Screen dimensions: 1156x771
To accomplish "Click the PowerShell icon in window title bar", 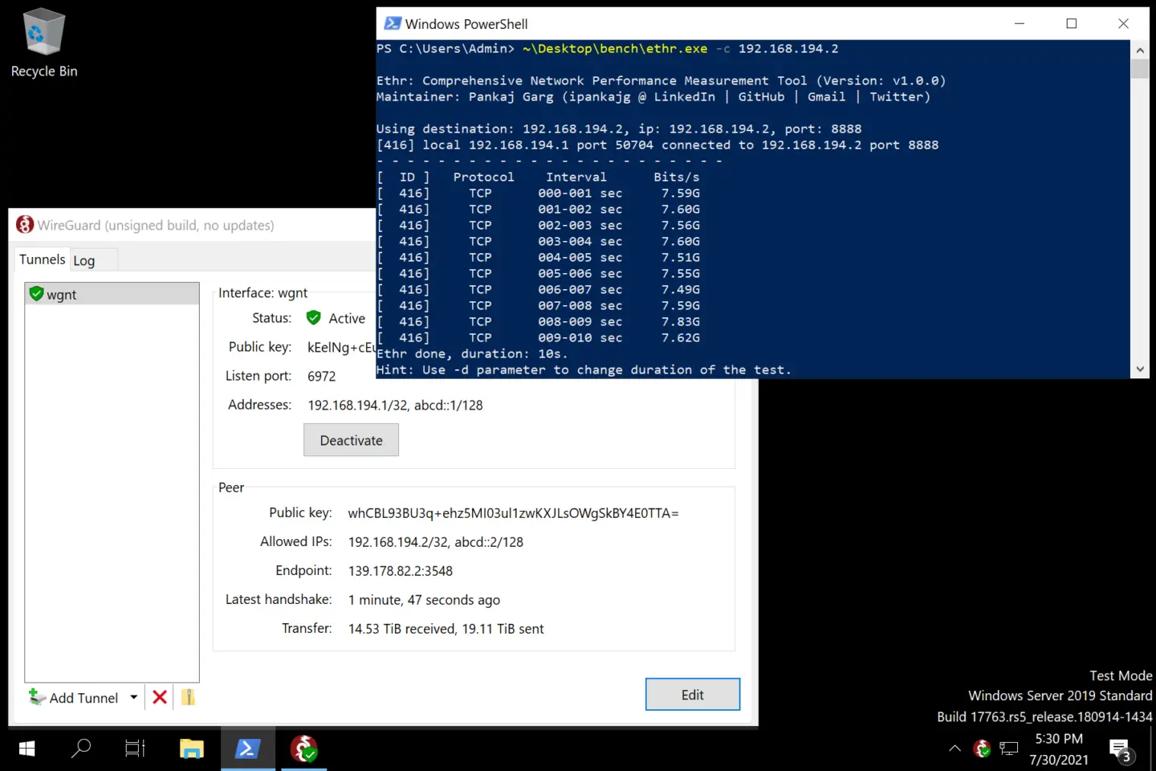I will pos(393,23).
